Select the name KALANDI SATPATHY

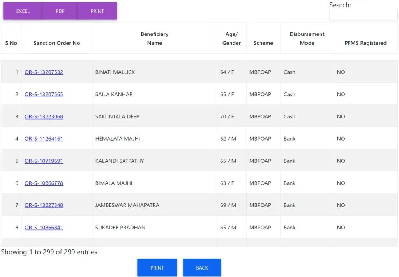[x=120, y=161]
